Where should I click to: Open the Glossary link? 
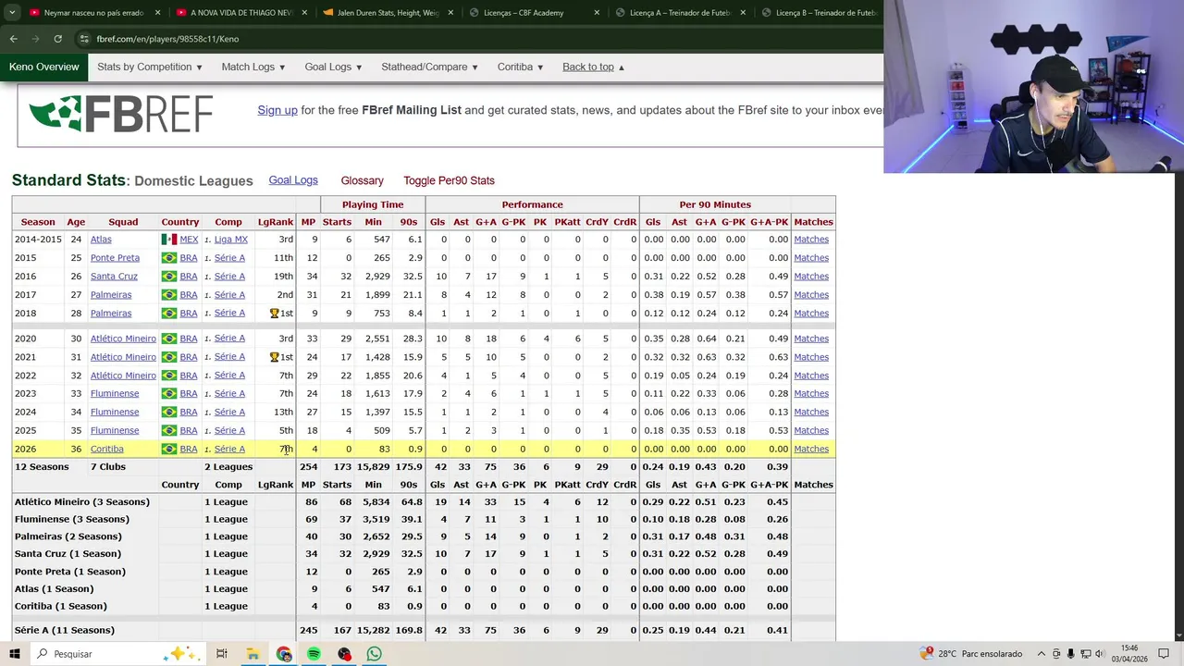click(x=362, y=180)
